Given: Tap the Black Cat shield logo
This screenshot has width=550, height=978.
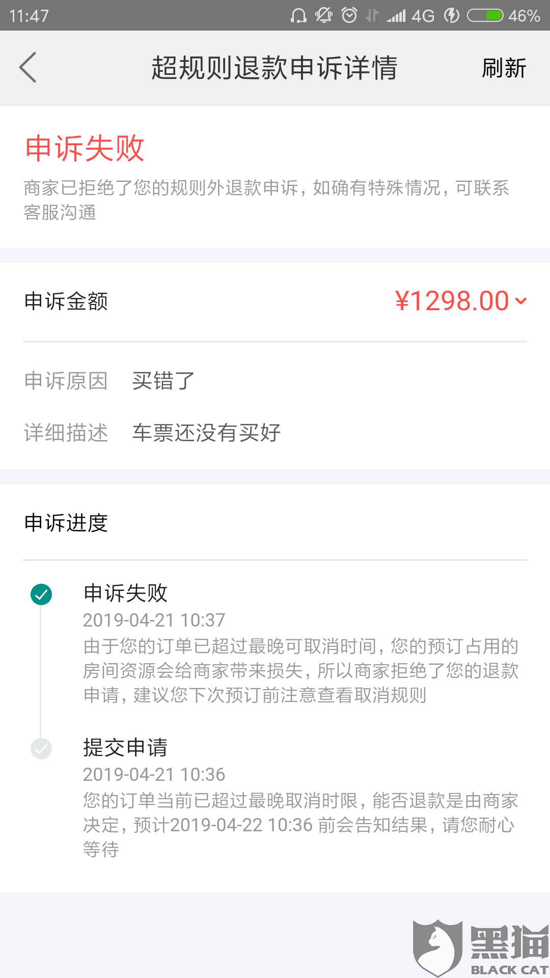Looking at the screenshot, I should pyautogui.click(x=438, y=947).
